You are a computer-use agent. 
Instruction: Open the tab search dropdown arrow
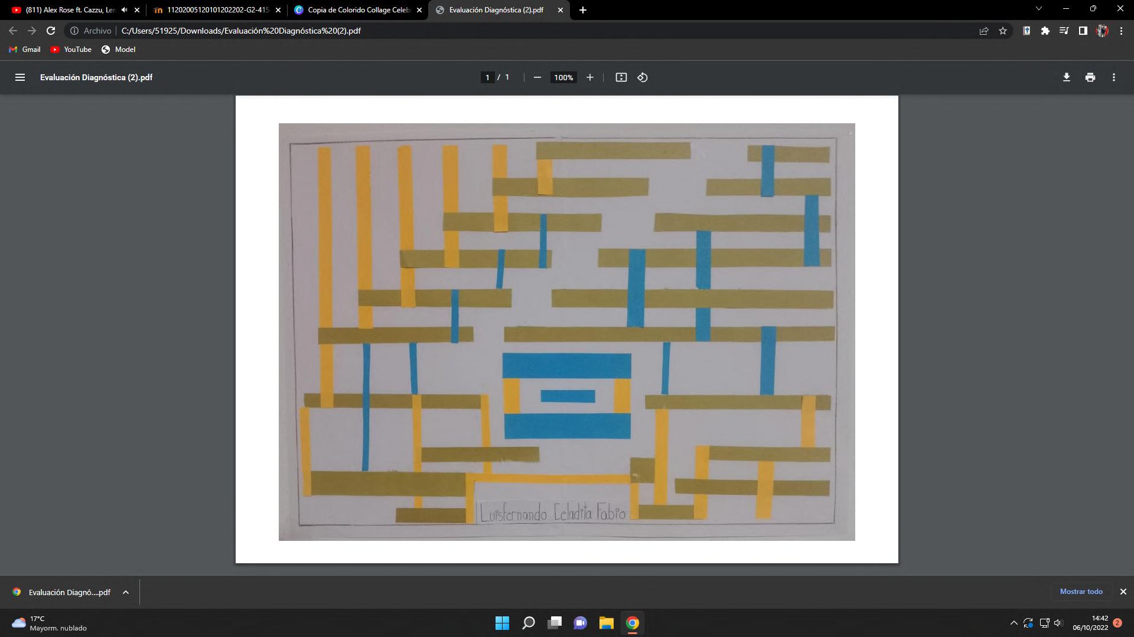1038,9
